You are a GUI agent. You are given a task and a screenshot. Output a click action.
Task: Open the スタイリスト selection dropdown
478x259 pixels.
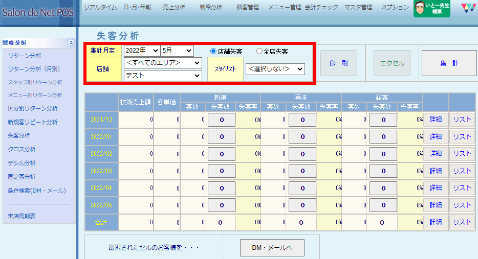click(275, 68)
